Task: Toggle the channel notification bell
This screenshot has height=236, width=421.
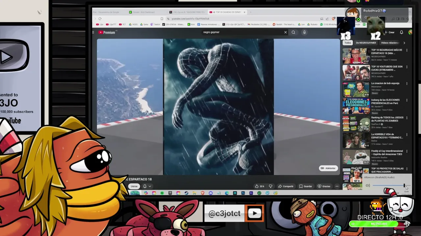Action: pyautogui.click(x=145, y=186)
